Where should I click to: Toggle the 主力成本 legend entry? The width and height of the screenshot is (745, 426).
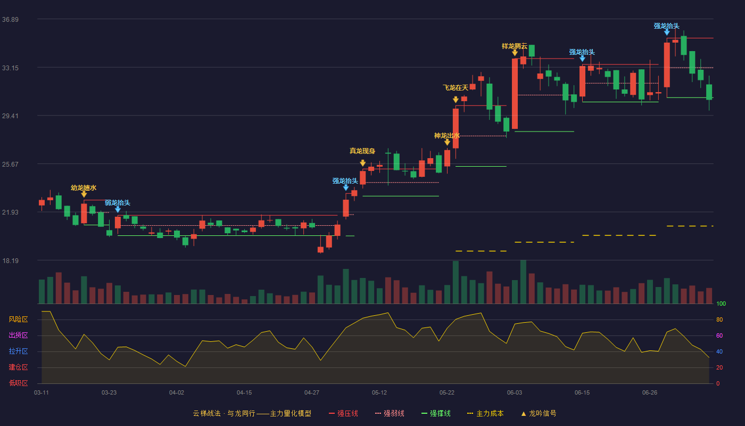click(485, 413)
